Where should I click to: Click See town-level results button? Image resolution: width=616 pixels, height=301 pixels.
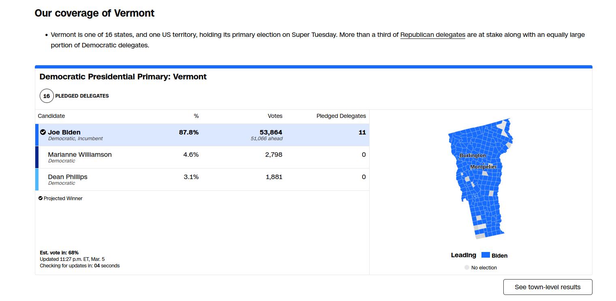(x=548, y=287)
